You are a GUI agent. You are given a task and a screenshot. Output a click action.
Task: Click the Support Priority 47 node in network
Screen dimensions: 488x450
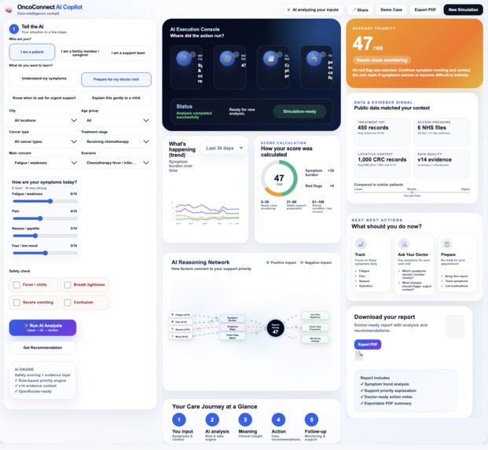(276, 328)
